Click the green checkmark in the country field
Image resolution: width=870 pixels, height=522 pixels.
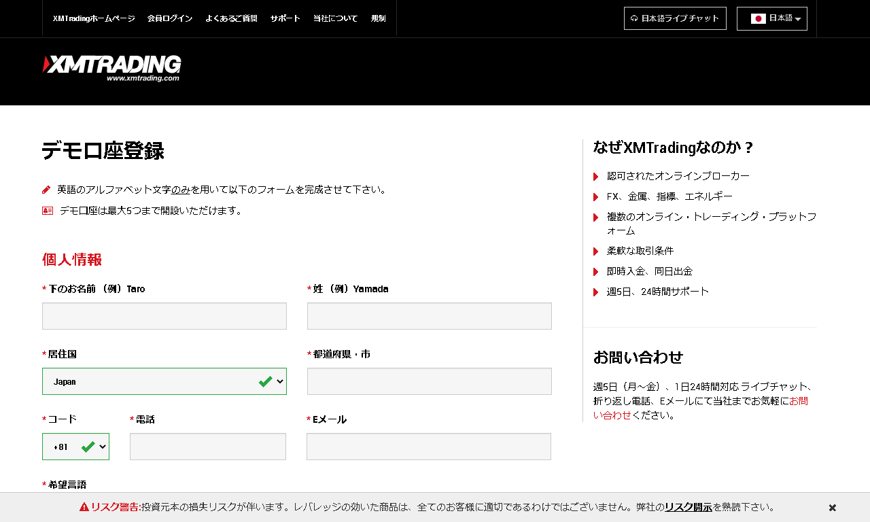266,381
